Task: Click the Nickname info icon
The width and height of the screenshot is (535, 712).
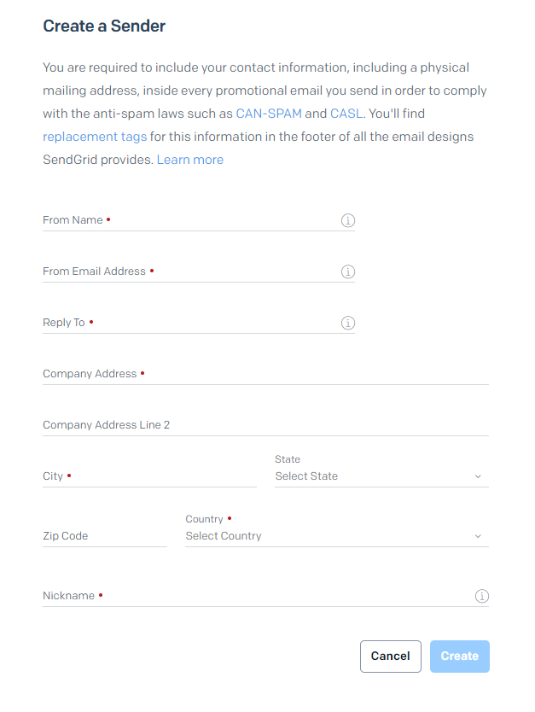Action: click(x=481, y=596)
